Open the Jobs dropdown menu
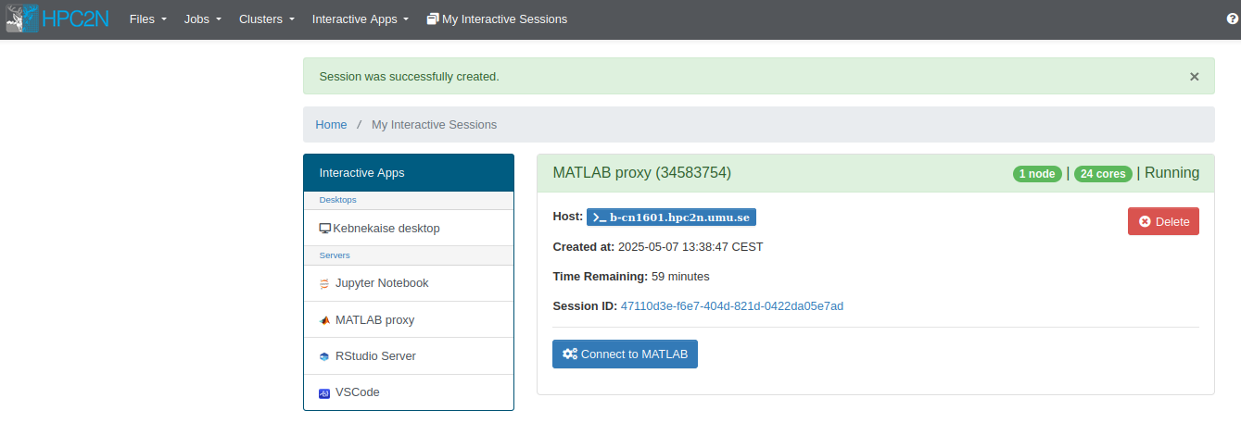1241x435 pixels. pyautogui.click(x=203, y=19)
